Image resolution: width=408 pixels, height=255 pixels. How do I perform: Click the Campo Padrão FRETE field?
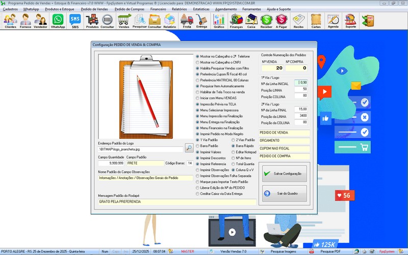tap(145, 163)
